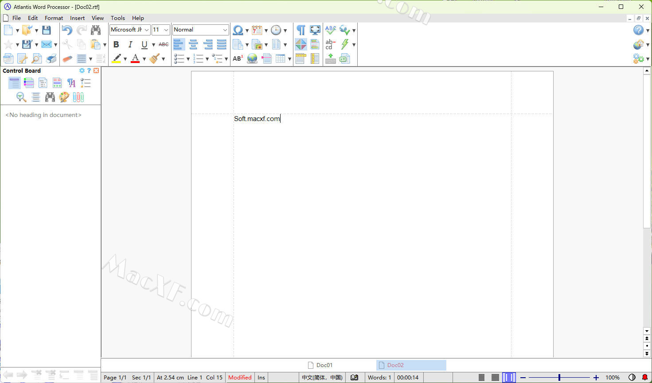652x383 pixels.
Task: Open the Edit menu
Action: pyautogui.click(x=33, y=18)
